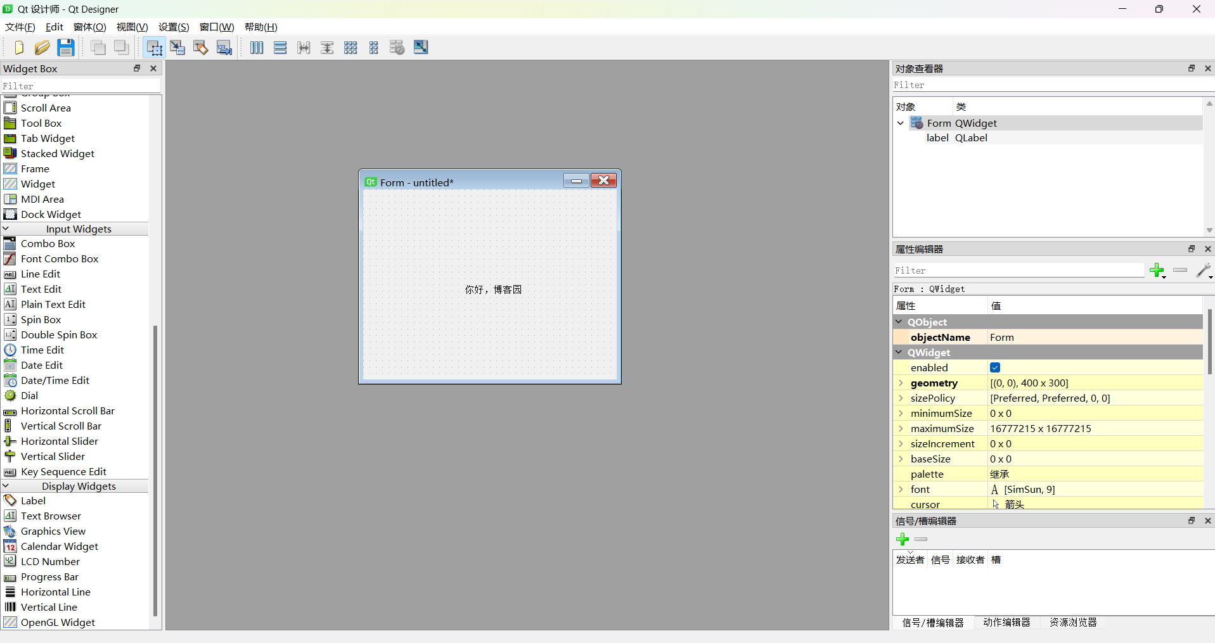The image size is (1215, 643).
Task: Expand the geometry property row
Action: coord(901,383)
